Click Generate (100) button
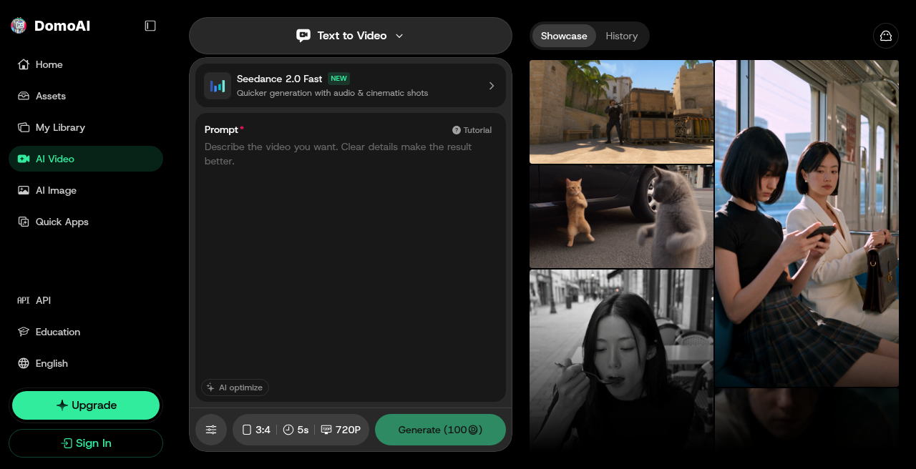This screenshot has width=916, height=469. point(440,430)
